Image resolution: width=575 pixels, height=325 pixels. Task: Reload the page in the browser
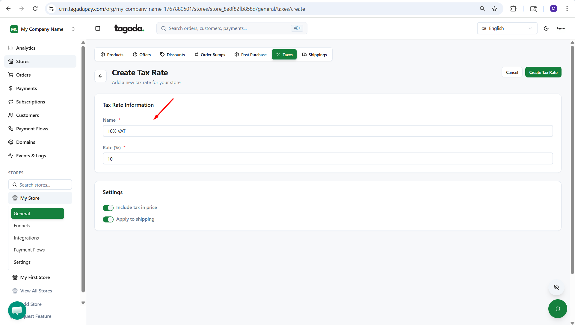tap(35, 9)
